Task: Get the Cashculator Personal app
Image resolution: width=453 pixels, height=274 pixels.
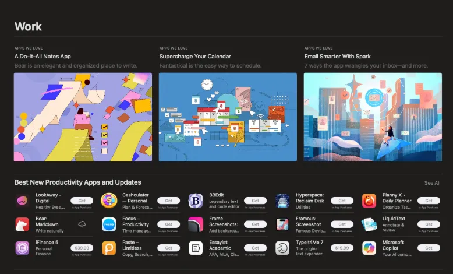Action: point(168,201)
